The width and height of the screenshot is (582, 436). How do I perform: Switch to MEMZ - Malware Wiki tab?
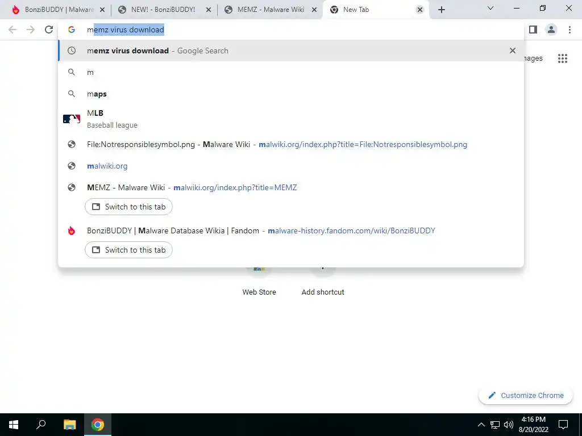click(x=269, y=10)
